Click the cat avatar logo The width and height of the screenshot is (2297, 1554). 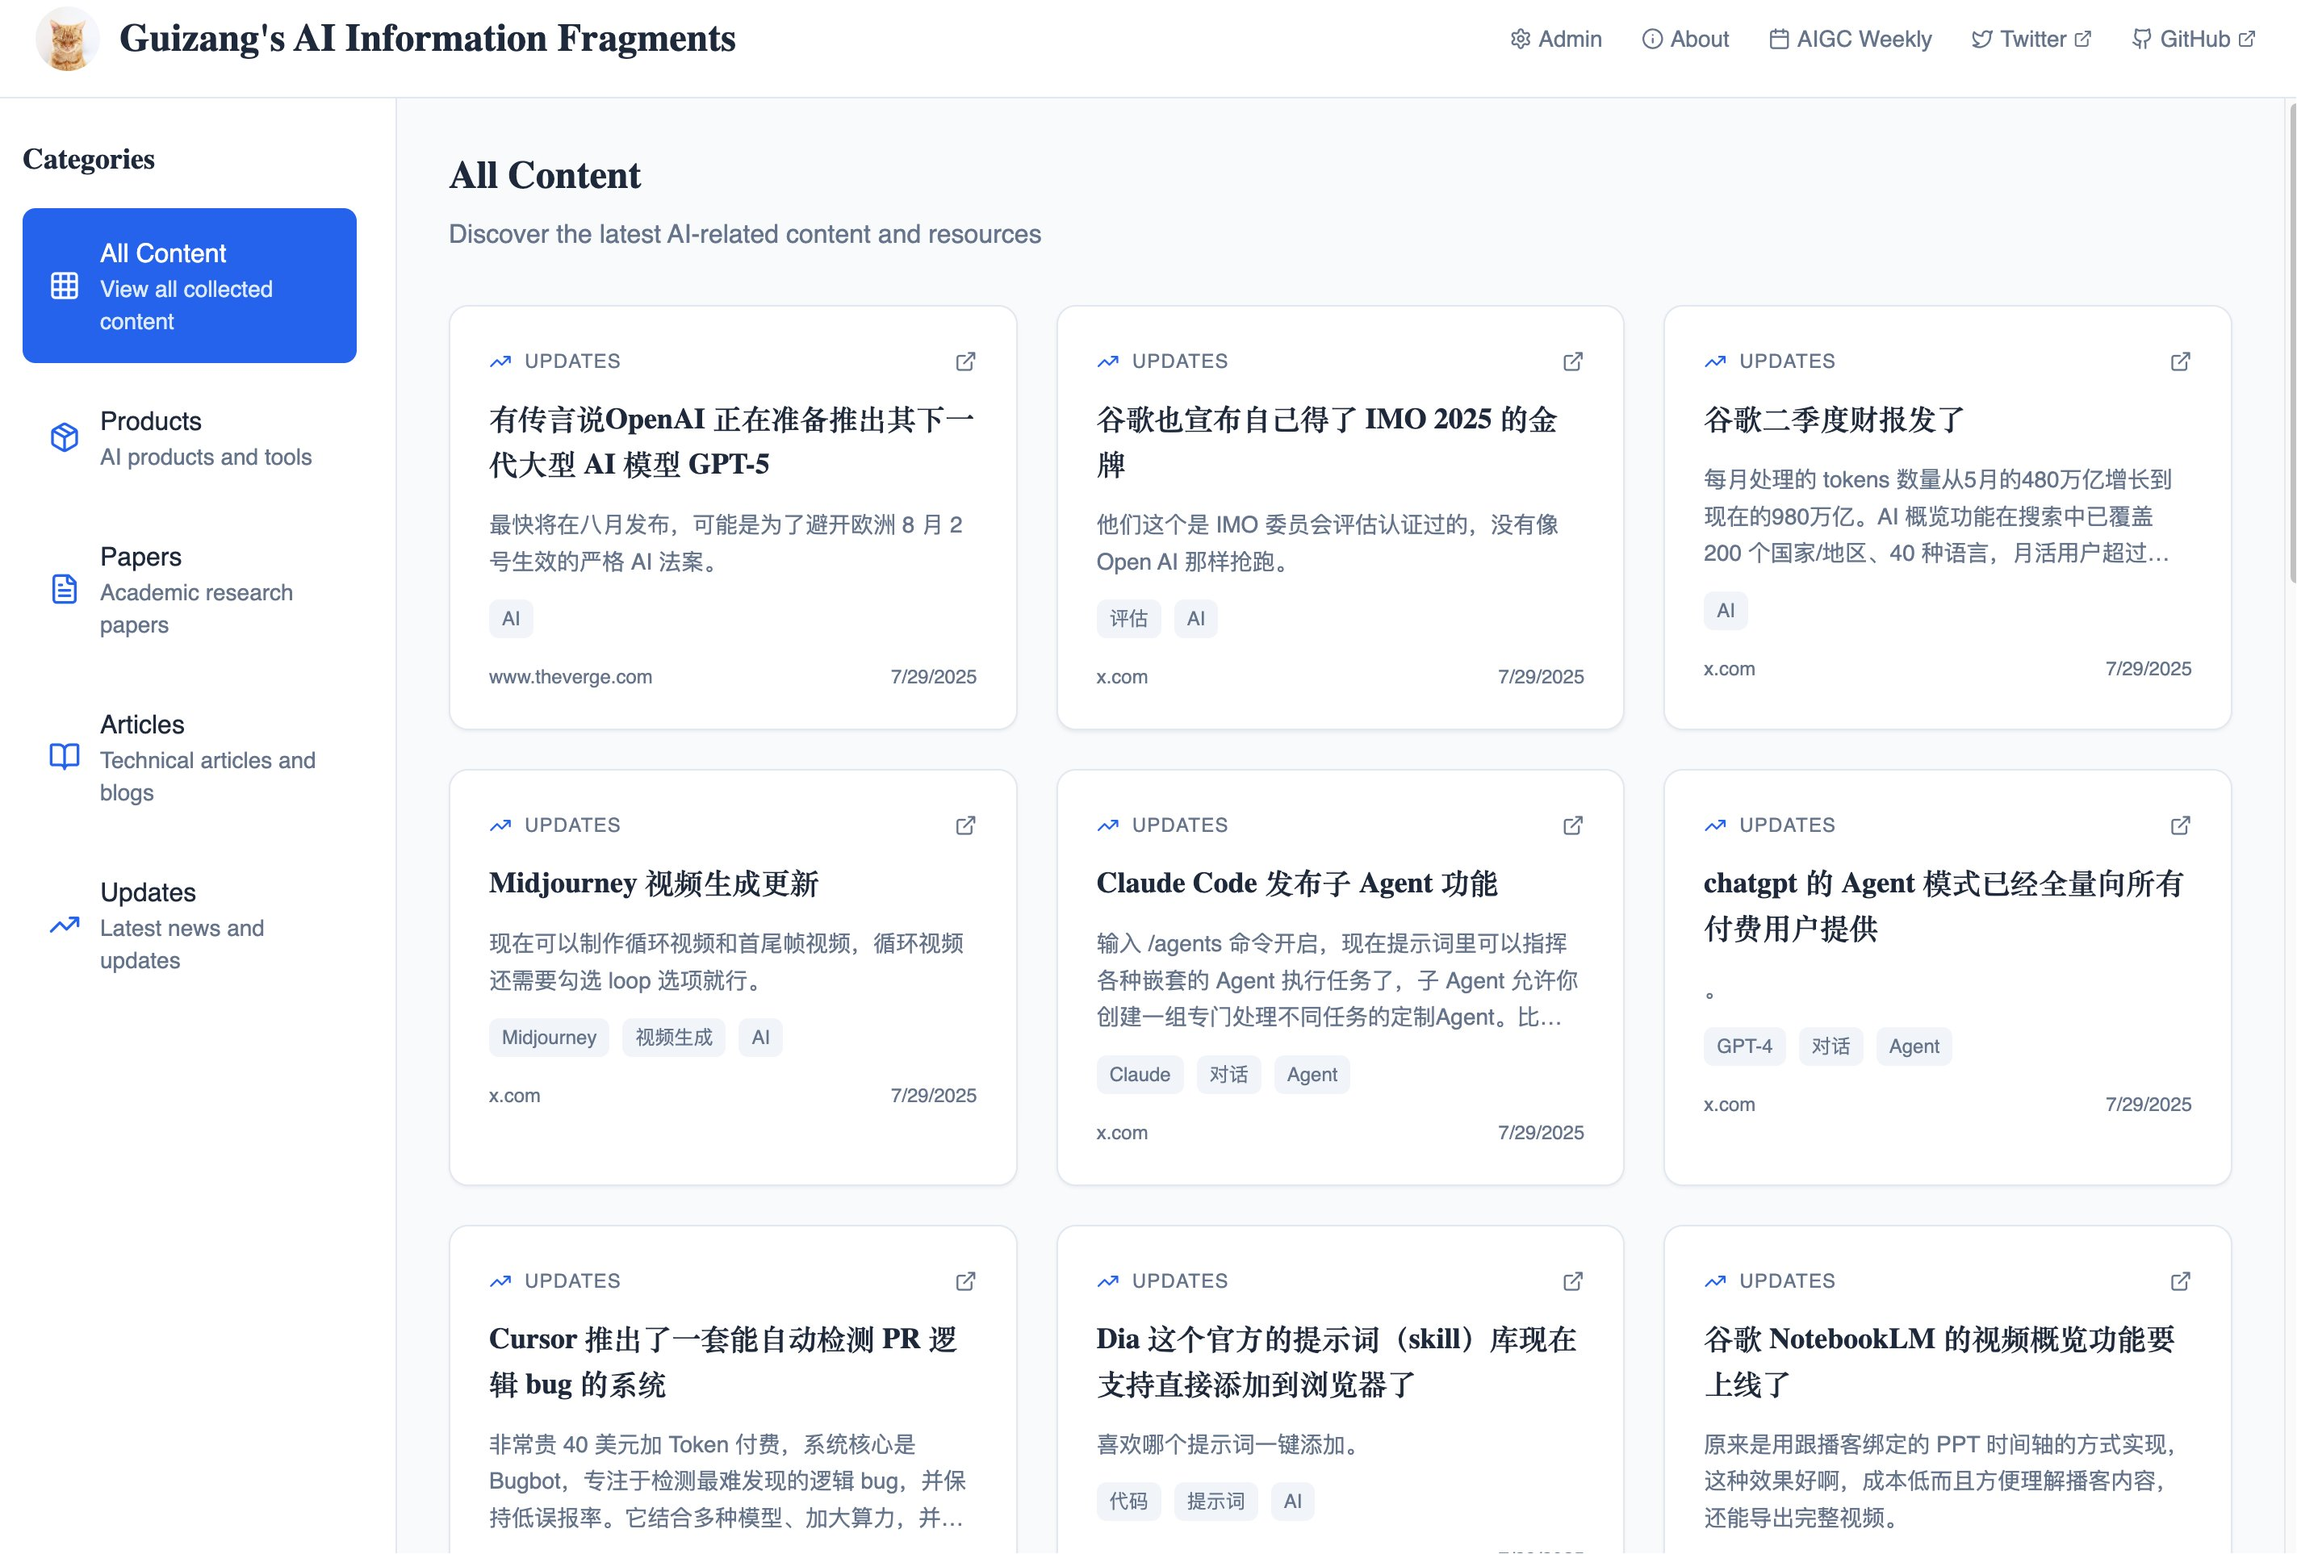click(x=67, y=40)
